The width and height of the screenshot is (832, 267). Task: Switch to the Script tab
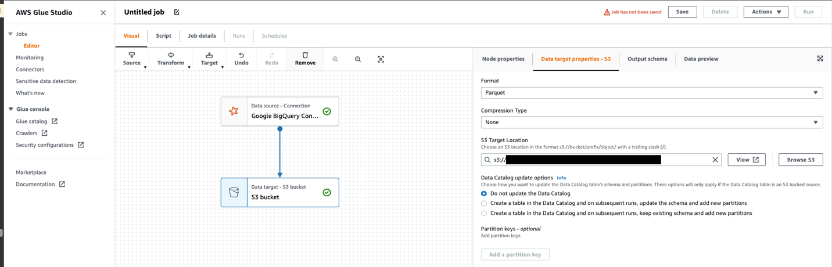click(x=164, y=35)
